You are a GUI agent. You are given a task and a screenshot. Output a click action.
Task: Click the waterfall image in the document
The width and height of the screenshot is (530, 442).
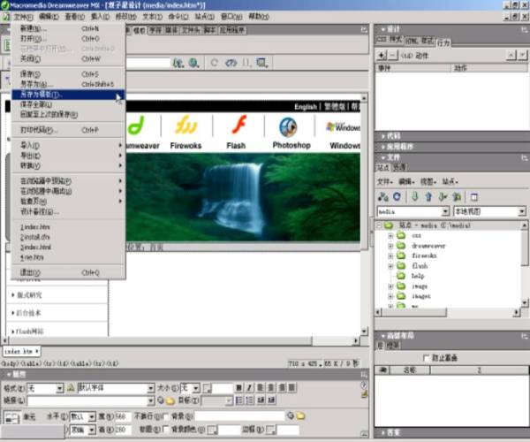tap(243, 197)
